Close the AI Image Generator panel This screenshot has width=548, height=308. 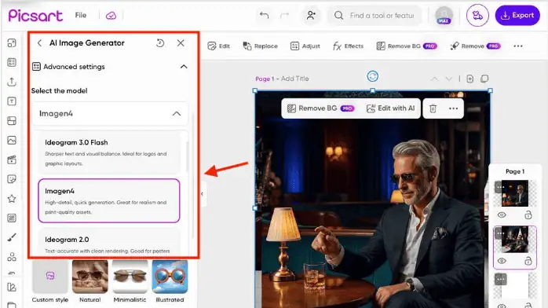coord(181,43)
